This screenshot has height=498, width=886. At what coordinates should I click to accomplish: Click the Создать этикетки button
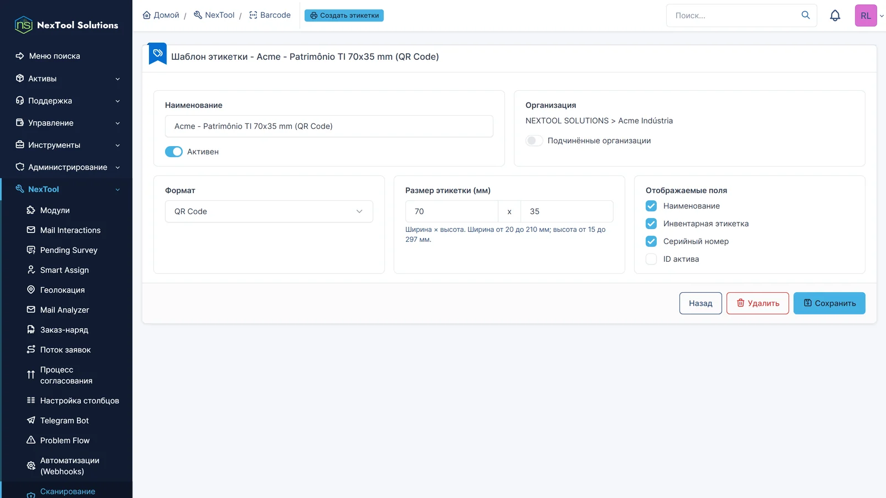point(344,15)
